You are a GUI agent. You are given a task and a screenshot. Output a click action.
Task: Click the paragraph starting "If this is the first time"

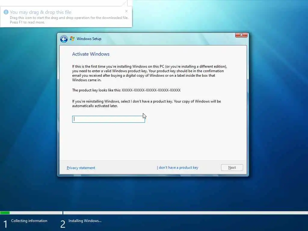pyautogui.click(x=149, y=73)
